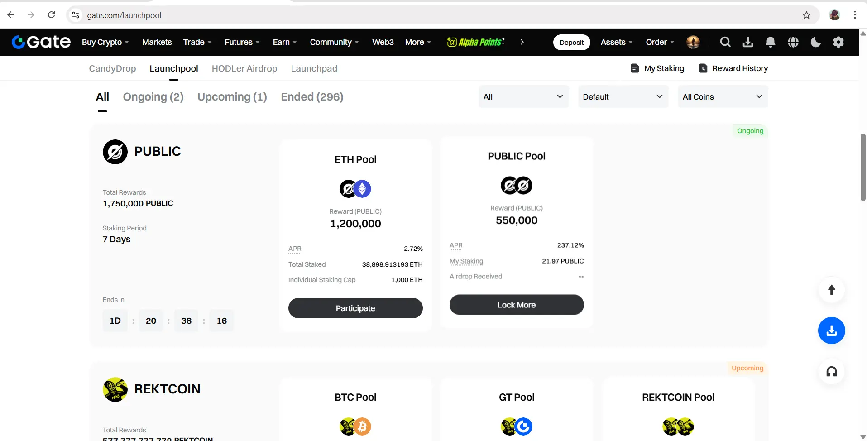Click the download app icon in header

748,42
